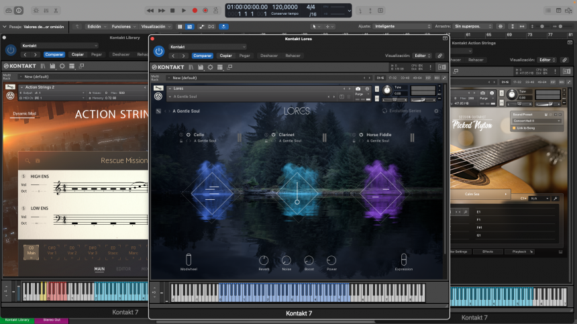This screenshot has width=577, height=324.
Task: Click the Smart Controls icon in control bar
Action: coord(36,11)
